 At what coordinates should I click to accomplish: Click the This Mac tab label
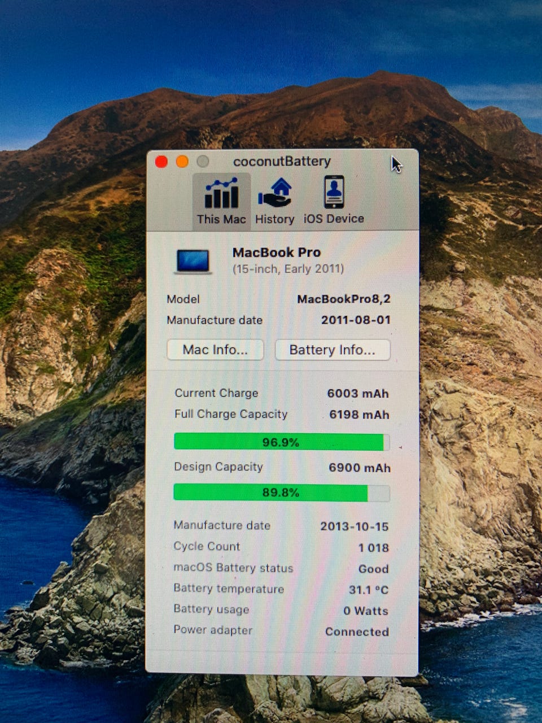tap(221, 219)
